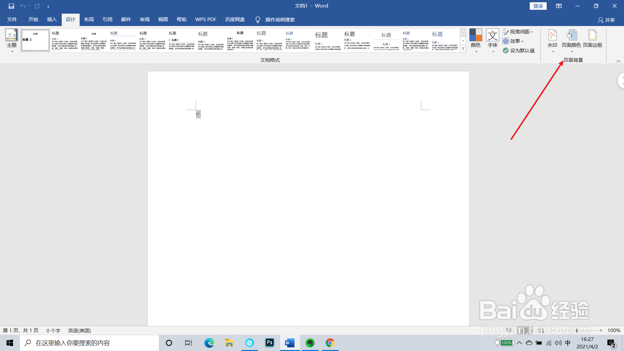Screen dimensions: 624x351
Task: Click the page count '第 1 页，共 1 页'
Action: click(21, 331)
